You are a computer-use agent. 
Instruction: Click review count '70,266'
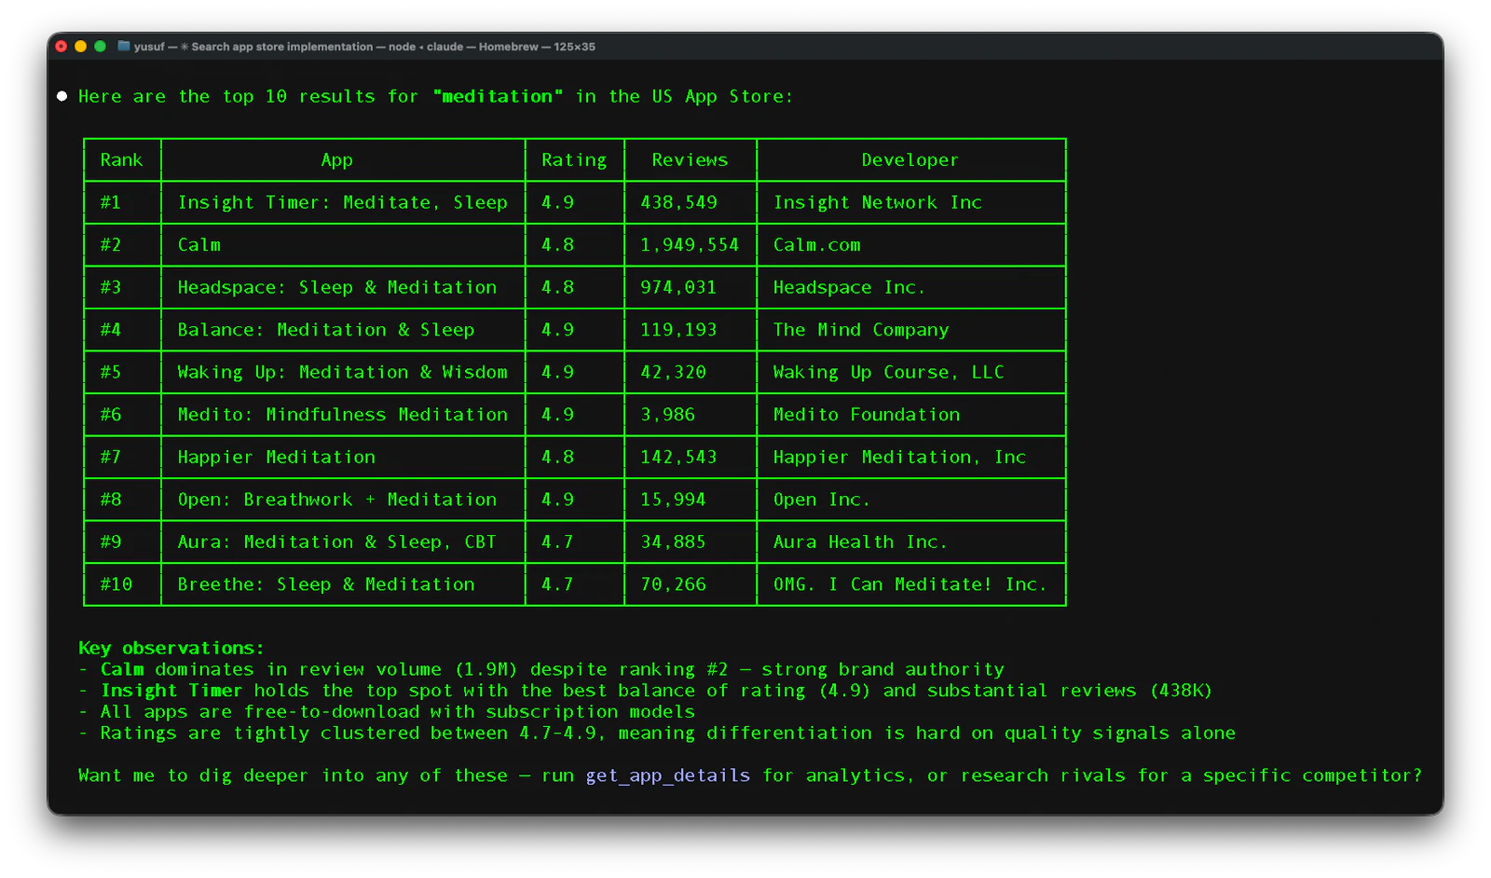click(x=673, y=584)
